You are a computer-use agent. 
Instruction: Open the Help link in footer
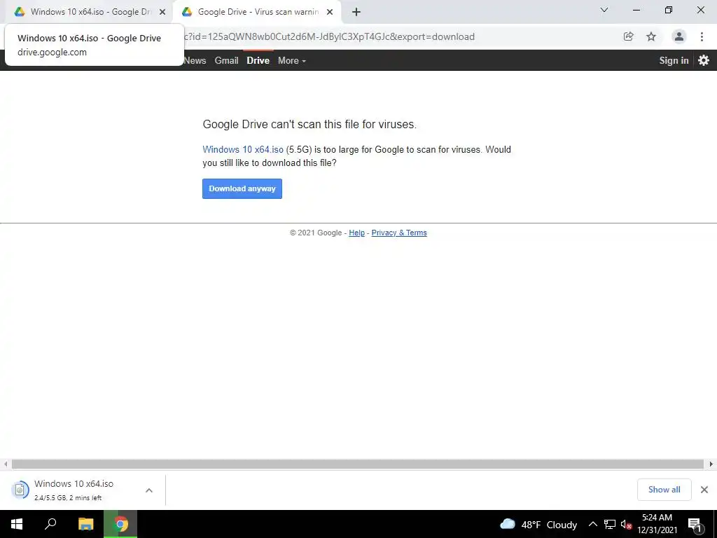[x=356, y=233]
